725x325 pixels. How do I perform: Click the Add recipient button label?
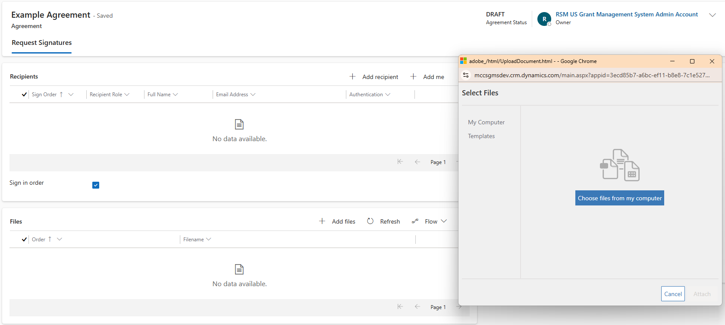click(x=380, y=77)
